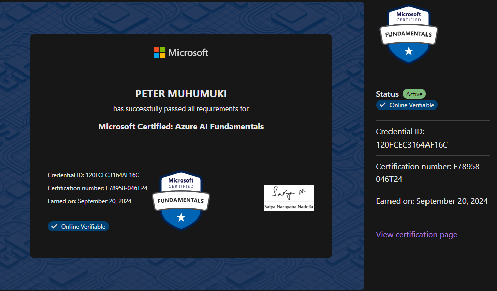Click the green Active status badge
Viewport: 497px width, 291px height.
(x=414, y=94)
